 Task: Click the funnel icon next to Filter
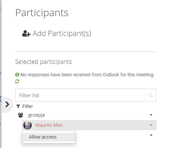[18, 106]
